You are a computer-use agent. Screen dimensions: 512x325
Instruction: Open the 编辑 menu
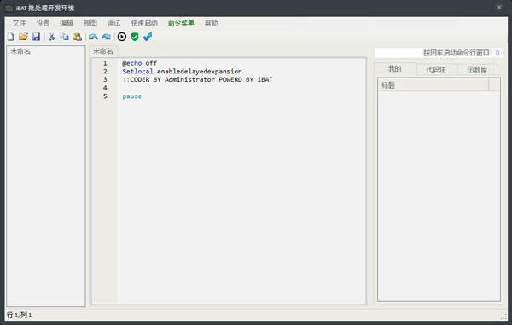coord(67,23)
